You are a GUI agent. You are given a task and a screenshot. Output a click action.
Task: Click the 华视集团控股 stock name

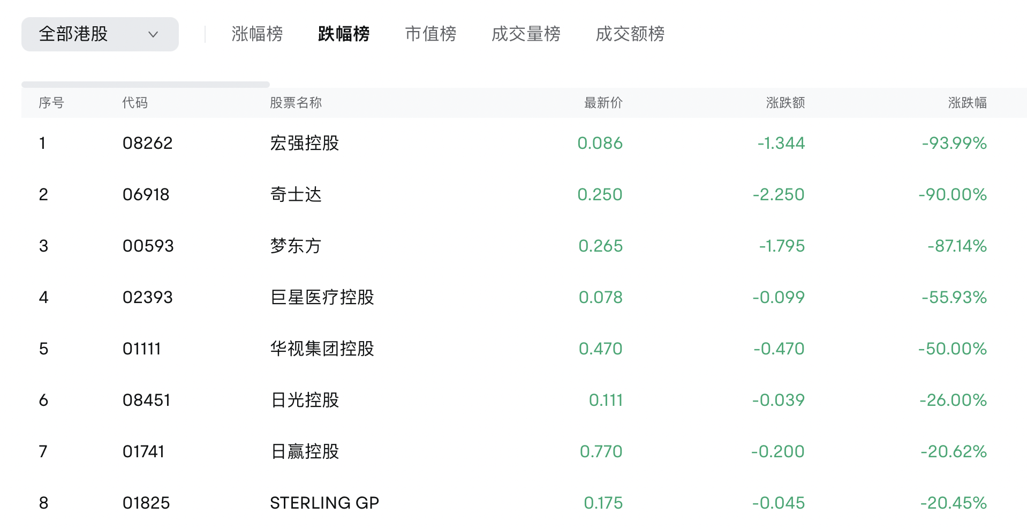coord(322,349)
